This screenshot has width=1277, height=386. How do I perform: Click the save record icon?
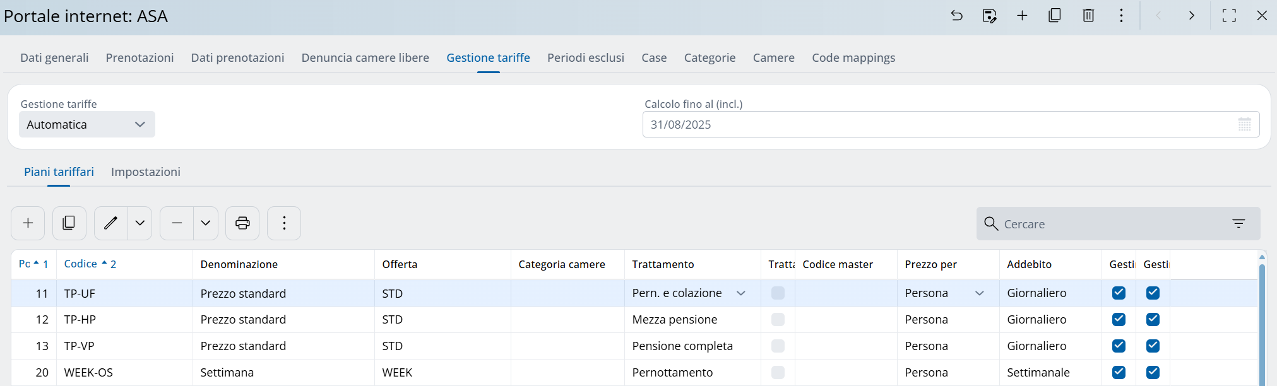pos(990,16)
